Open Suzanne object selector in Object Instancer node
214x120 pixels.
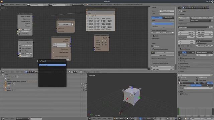[x=24, y=56]
